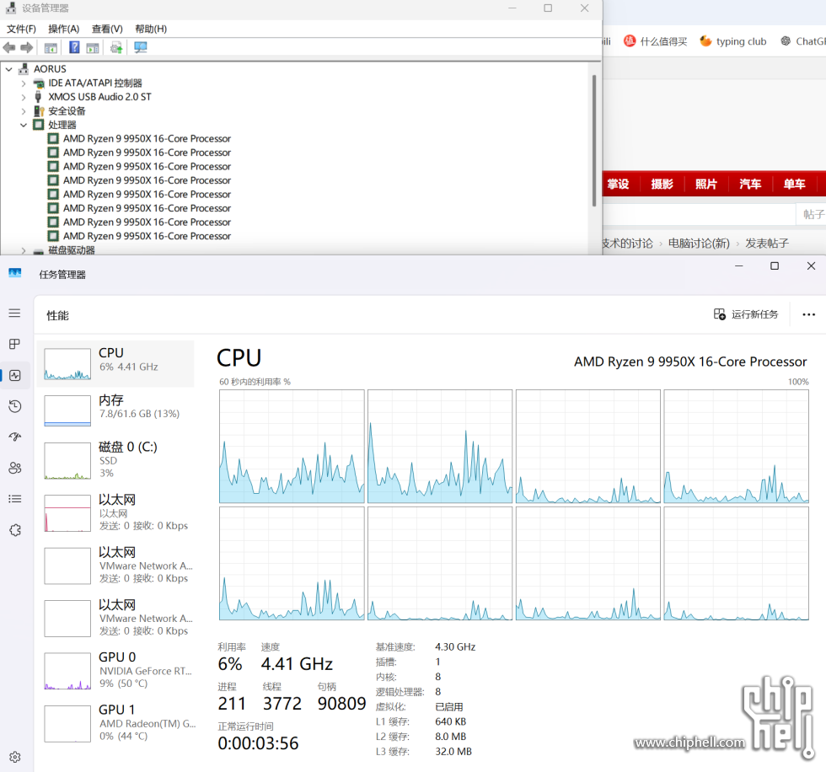This screenshot has width=826, height=772.
Task: Select the CPU entry in performance list
Action: [115, 364]
